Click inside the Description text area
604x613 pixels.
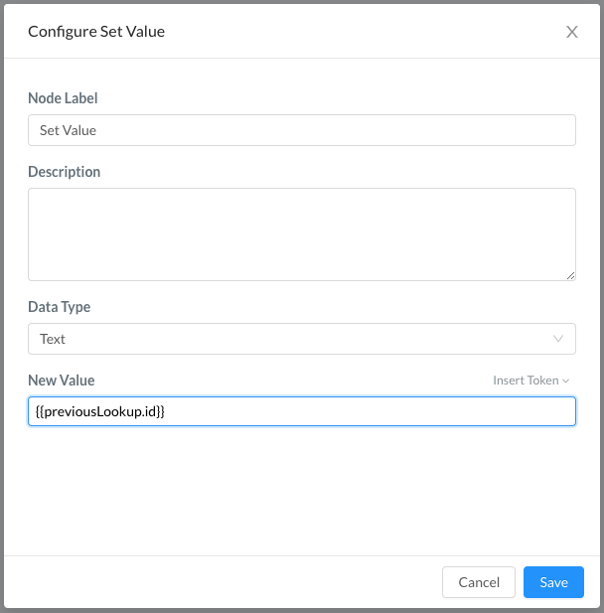[302, 234]
